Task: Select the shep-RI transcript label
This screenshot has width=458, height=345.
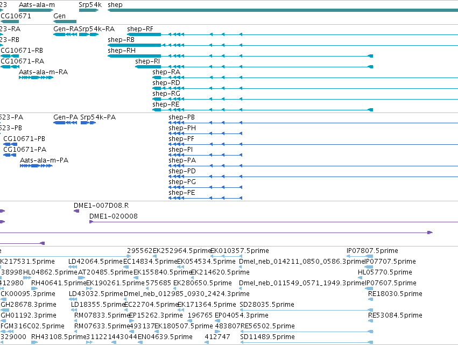Action: click(x=147, y=61)
